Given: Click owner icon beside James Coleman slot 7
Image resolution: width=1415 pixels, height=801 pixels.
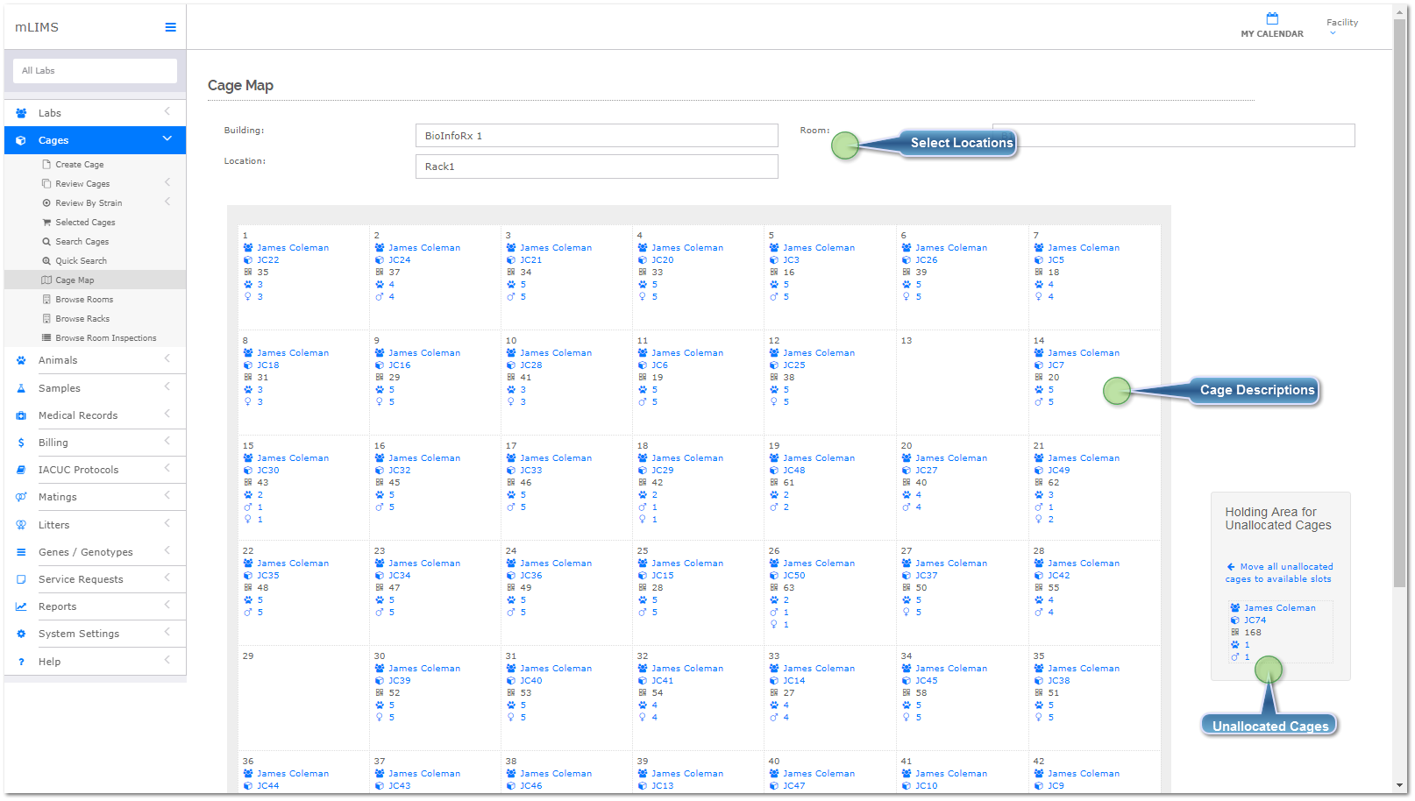Looking at the screenshot, I should click(x=1039, y=248).
